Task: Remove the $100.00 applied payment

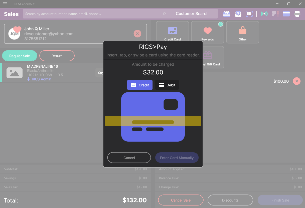Action: pyautogui.click(x=297, y=81)
